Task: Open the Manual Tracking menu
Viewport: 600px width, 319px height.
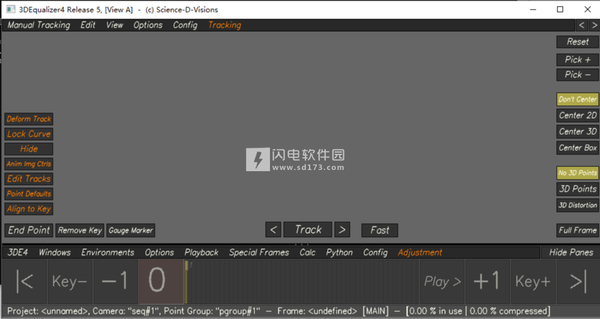Action: [38, 25]
